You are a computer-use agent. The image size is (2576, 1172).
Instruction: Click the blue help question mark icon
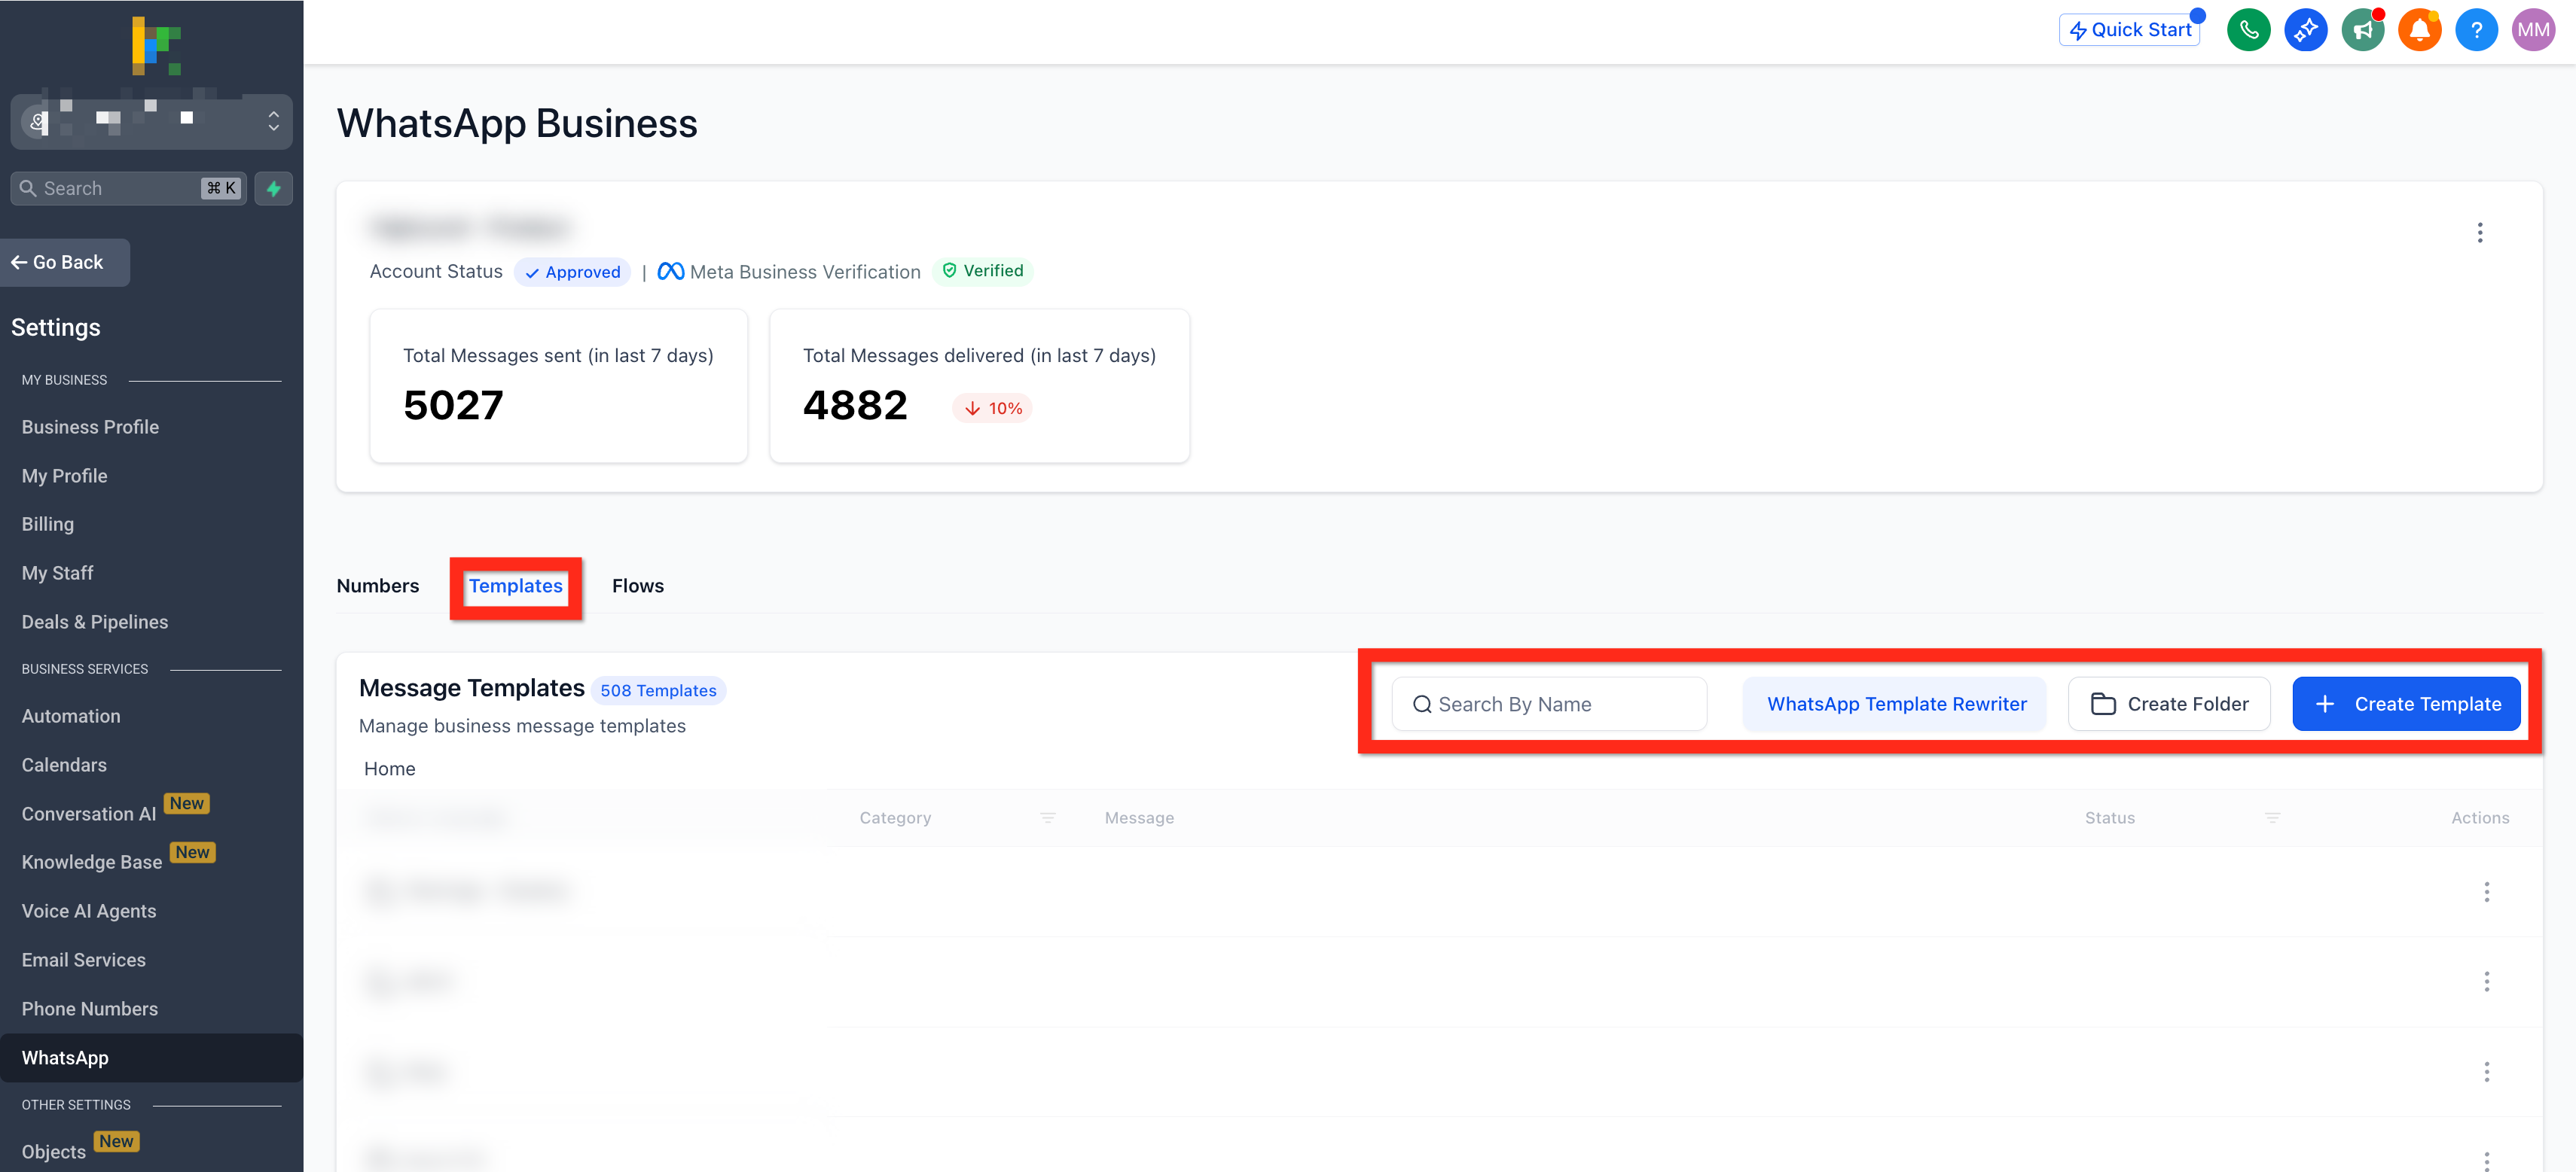[2476, 30]
